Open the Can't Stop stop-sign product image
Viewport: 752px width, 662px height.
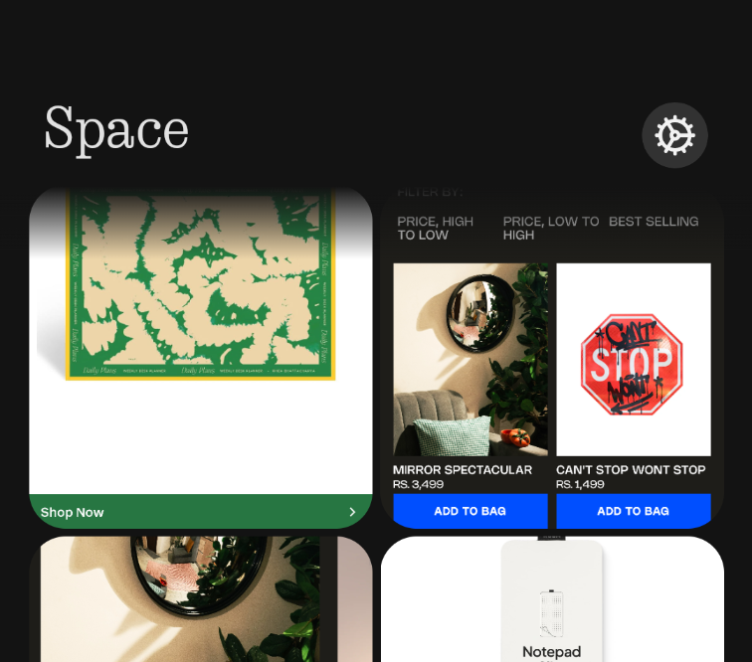click(634, 360)
